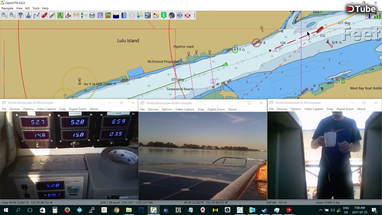
Task: Click the 'Pipeline mark' chart label
Action: (x=184, y=47)
